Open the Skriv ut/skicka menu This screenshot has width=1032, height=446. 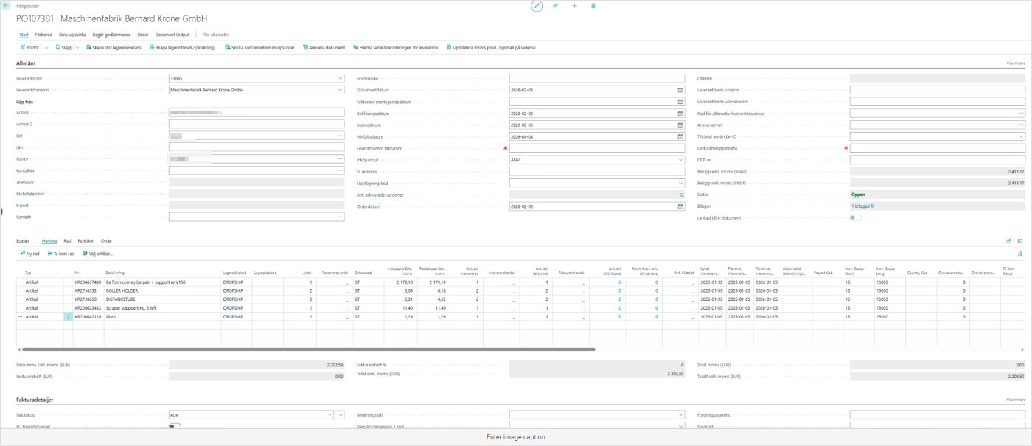pos(72,35)
